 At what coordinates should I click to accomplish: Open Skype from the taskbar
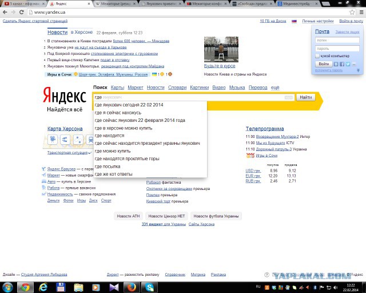pyautogui.click(x=149, y=287)
